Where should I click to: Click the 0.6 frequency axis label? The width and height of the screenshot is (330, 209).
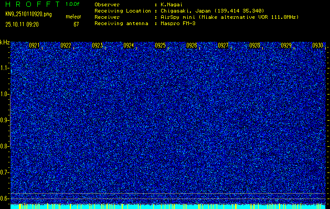click(x=5, y=198)
